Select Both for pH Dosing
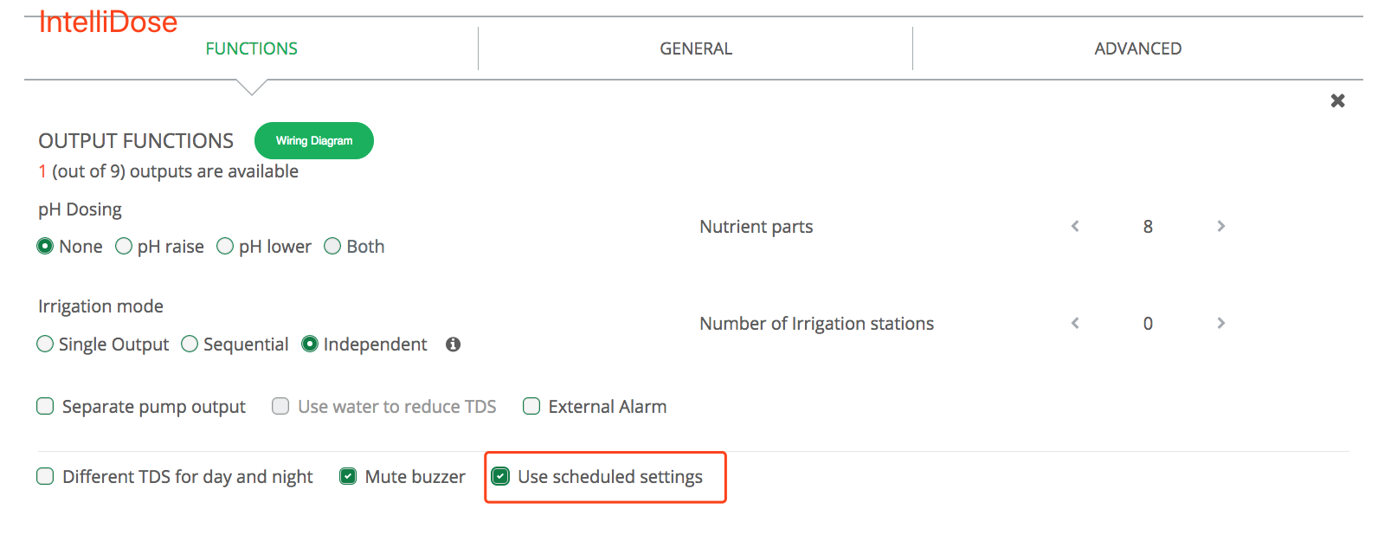1378x541 pixels. [332, 246]
